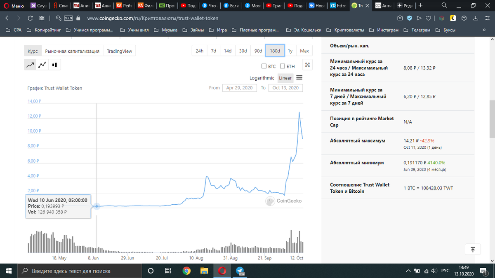
Task: Open Opera easy setup menu
Action: tap(486, 18)
